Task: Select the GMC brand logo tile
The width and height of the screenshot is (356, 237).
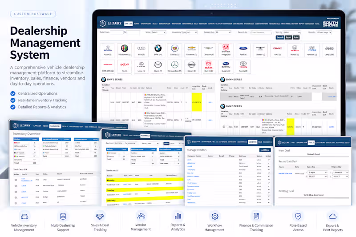Action: [x=277, y=50]
